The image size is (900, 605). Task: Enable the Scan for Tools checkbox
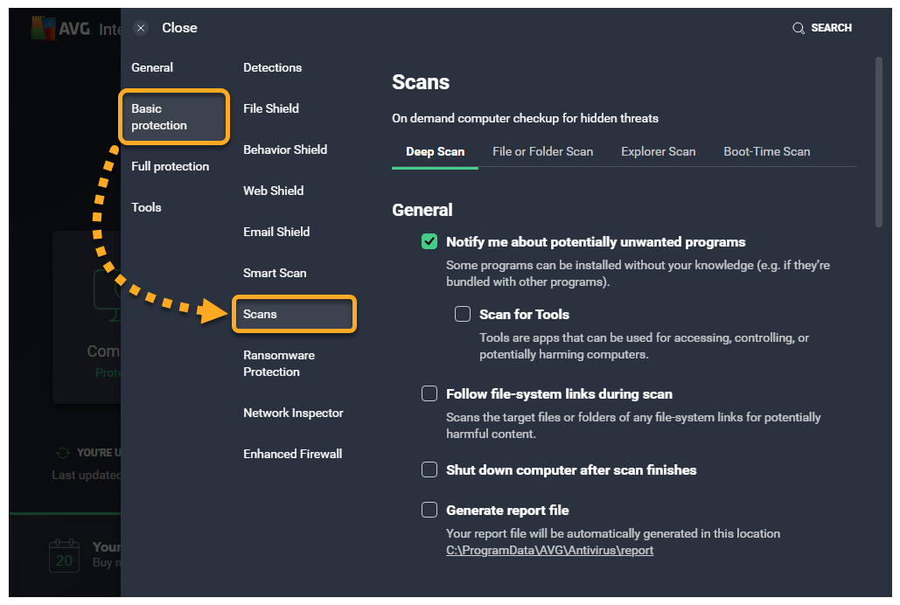point(463,314)
